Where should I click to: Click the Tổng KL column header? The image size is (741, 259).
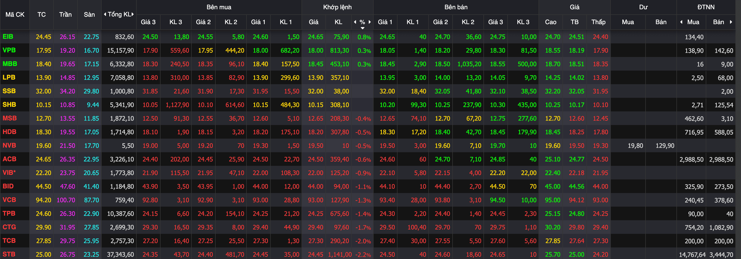[x=119, y=14]
